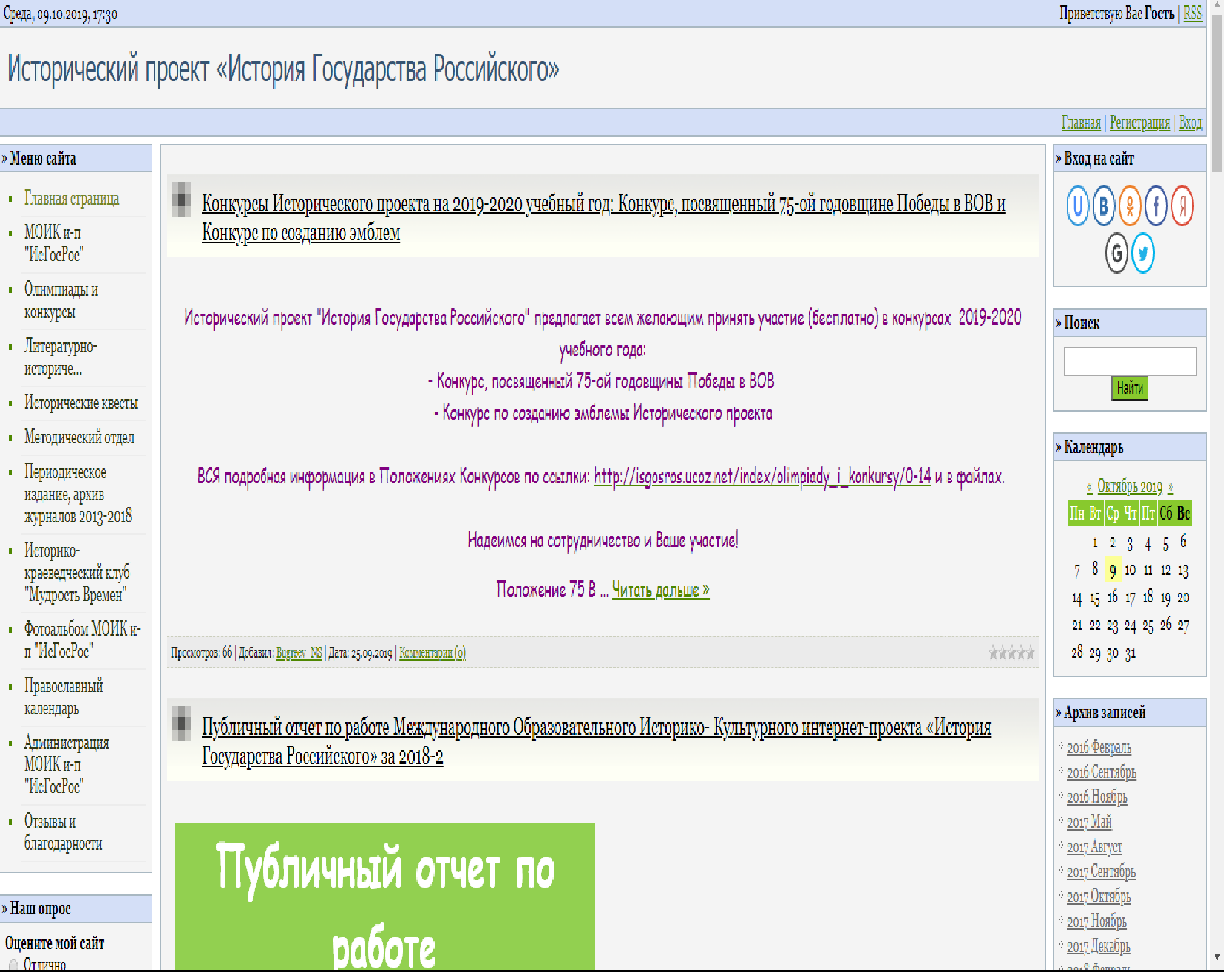
Task: Open 'Исторические квесты' menu item
Action: coord(81,403)
